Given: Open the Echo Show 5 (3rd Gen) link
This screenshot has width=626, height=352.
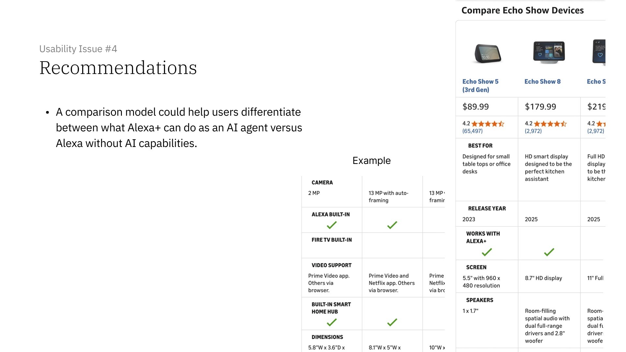Looking at the screenshot, I should [x=480, y=85].
